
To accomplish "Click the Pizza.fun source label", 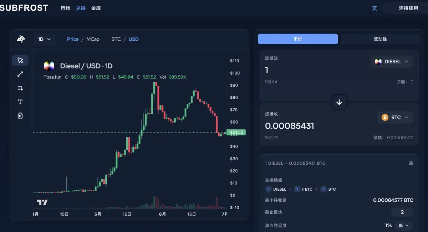I will 52,77.
